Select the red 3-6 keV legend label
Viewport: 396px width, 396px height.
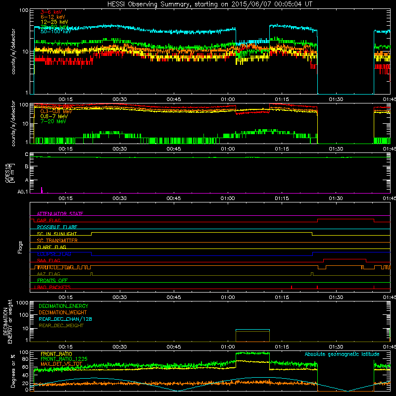51,12
